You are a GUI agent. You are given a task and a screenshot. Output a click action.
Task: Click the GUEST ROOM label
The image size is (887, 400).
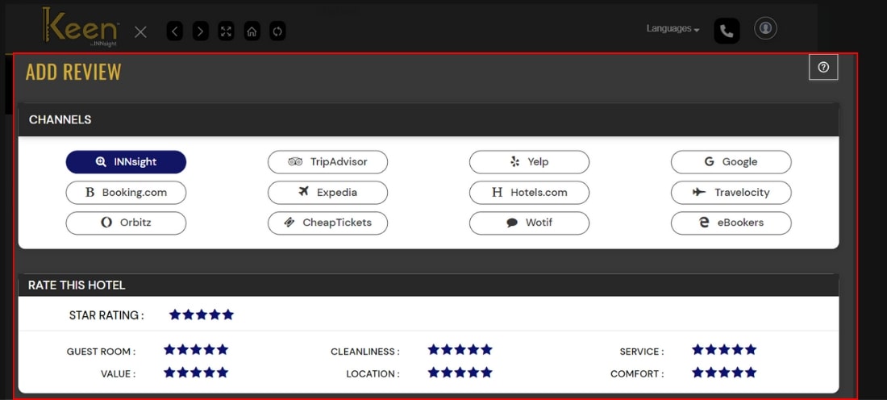[x=102, y=352]
